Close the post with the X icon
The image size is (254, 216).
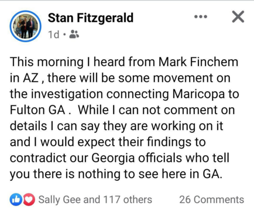pyautogui.click(x=238, y=17)
